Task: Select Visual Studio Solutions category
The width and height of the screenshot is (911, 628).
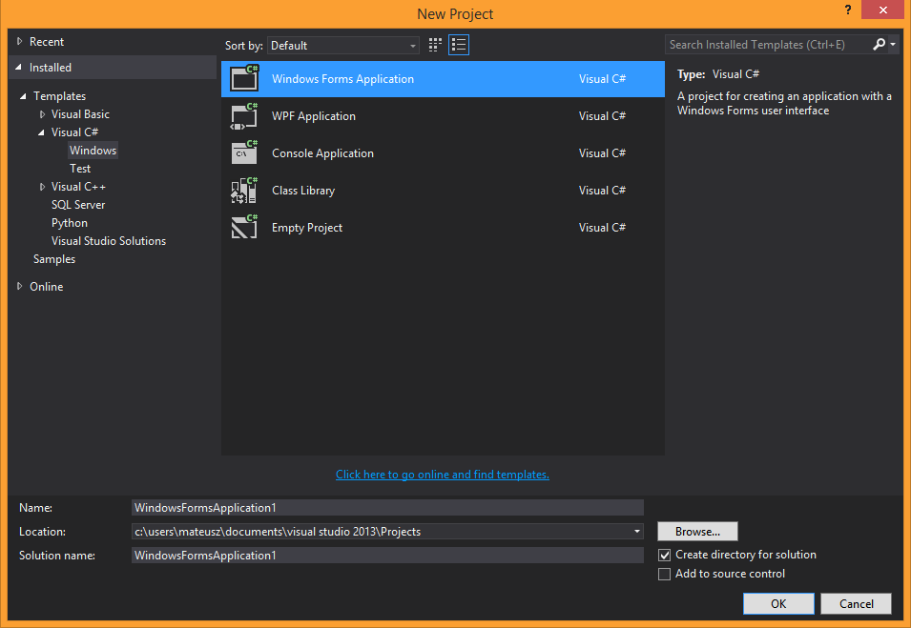Action: tap(109, 241)
